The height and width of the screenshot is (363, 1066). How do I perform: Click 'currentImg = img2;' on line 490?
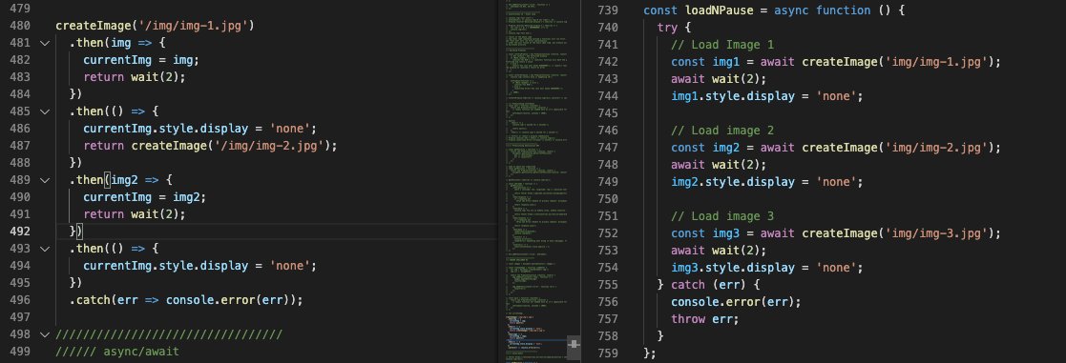click(x=144, y=197)
